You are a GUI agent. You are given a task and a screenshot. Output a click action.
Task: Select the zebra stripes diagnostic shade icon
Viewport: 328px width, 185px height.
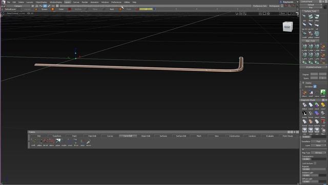(x=311, y=114)
